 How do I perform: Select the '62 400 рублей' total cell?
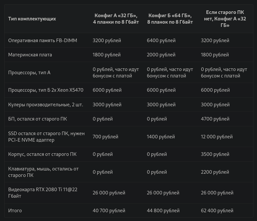[217, 211]
